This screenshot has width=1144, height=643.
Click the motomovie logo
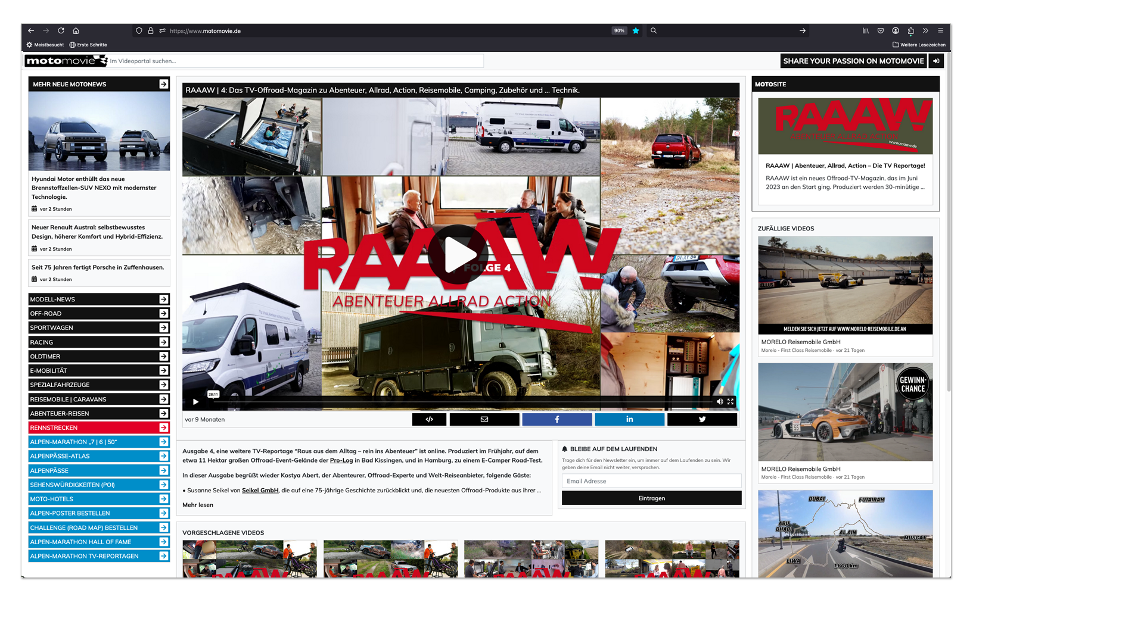tap(66, 61)
